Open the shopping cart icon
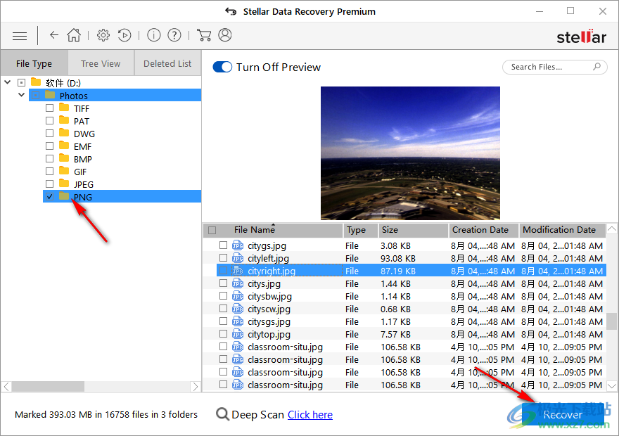Screen dimensions: 619x436 [x=204, y=35]
